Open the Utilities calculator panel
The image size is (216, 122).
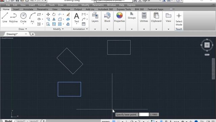[x=144, y=17]
